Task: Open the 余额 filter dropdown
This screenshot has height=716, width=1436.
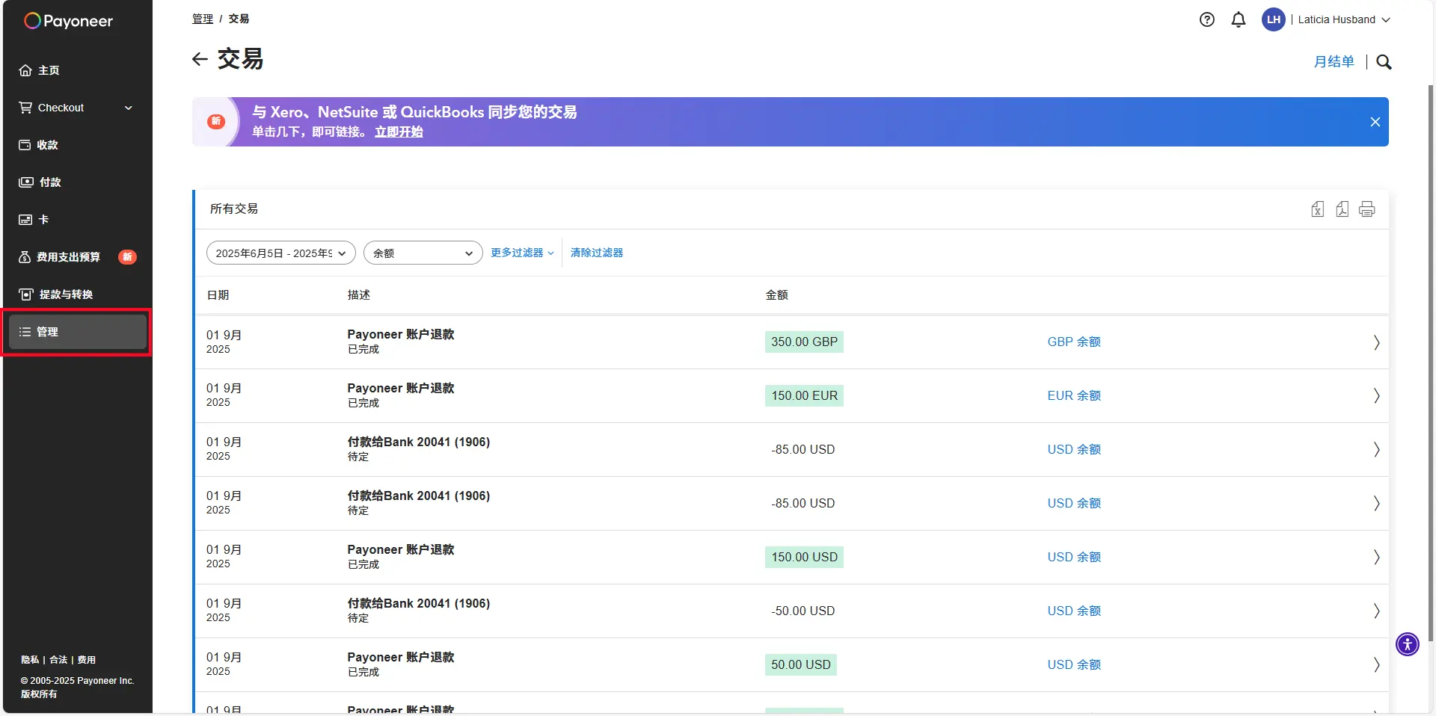Action: tap(423, 253)
